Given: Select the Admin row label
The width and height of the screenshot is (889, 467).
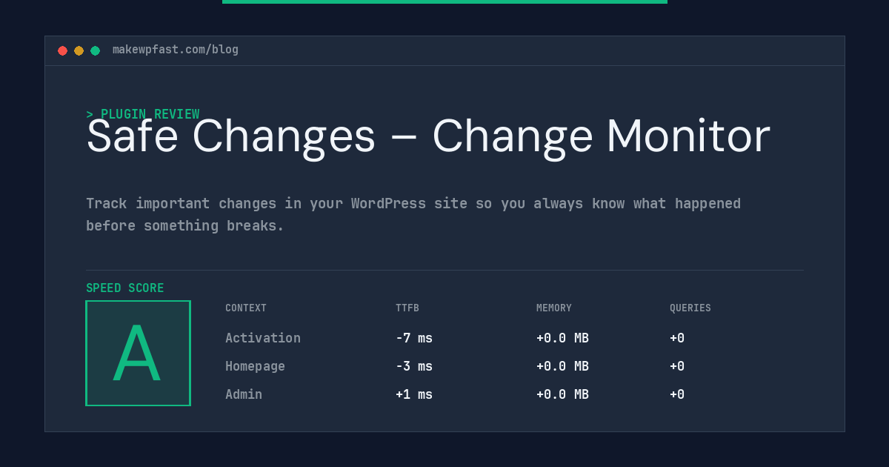Looking at the screenshot, I should pos(244,394).
